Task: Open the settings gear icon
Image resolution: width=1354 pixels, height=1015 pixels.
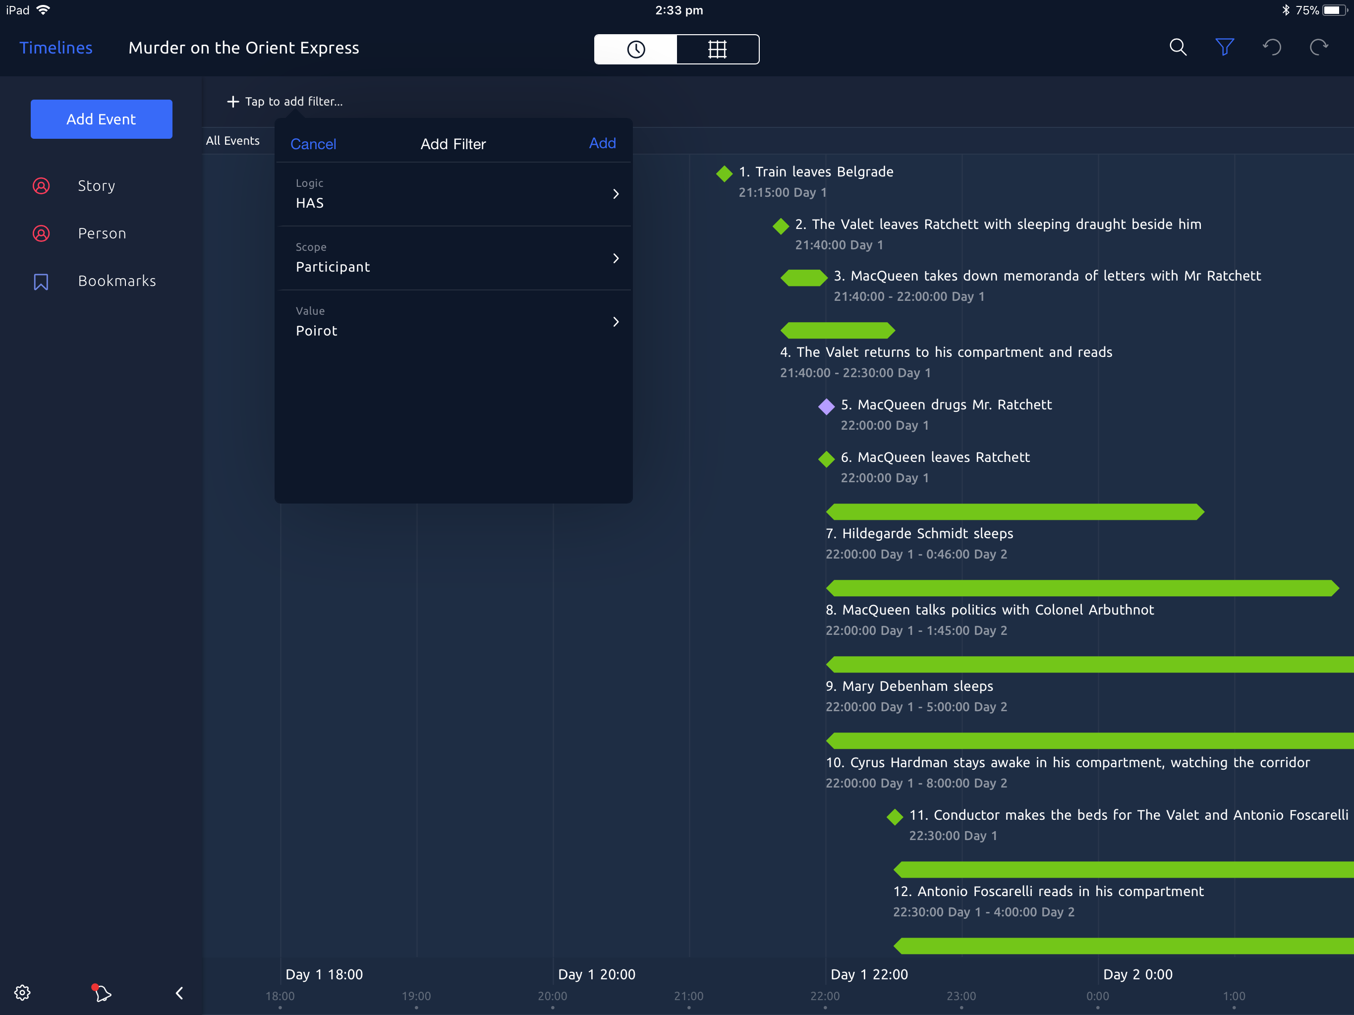Action: point(23,992)
